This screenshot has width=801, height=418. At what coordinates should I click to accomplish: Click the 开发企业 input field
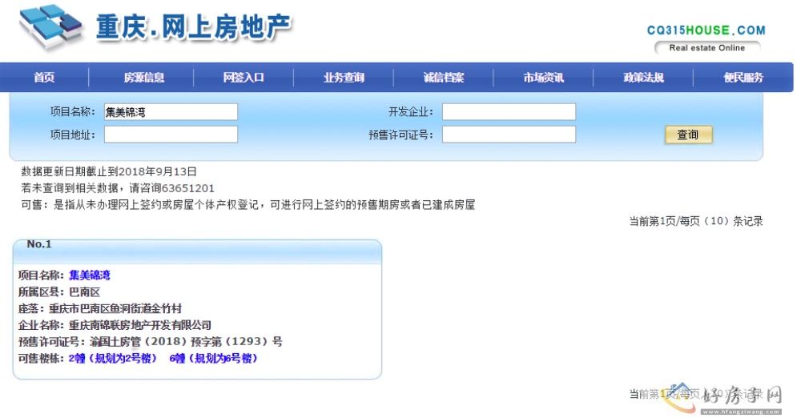pos(509,112)
